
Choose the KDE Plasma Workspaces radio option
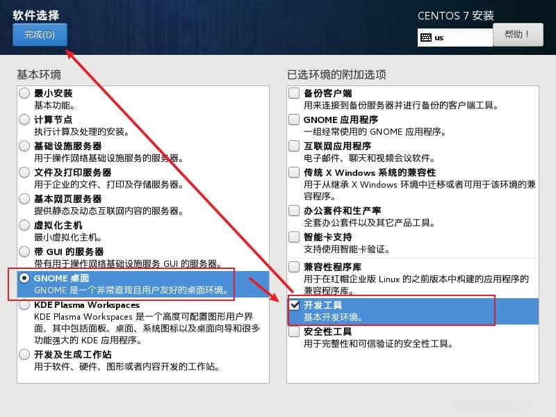[x=24, y=304]
